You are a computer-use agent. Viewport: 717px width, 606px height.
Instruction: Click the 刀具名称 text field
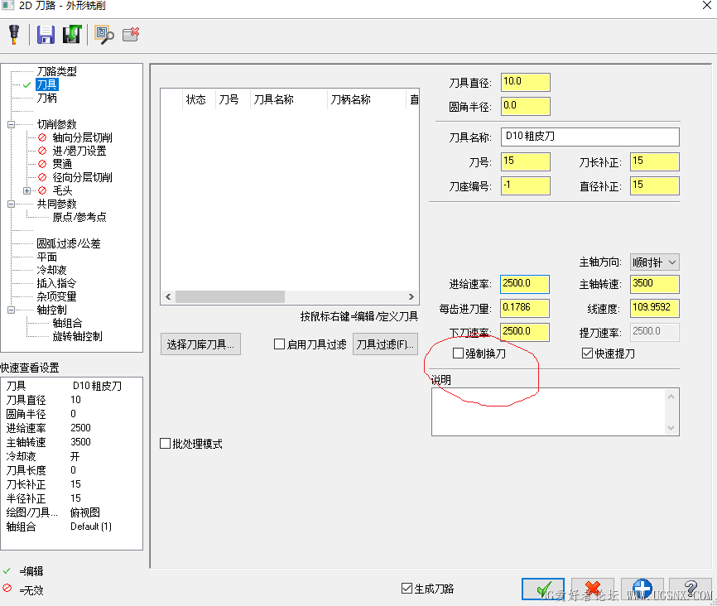[589, 137]
